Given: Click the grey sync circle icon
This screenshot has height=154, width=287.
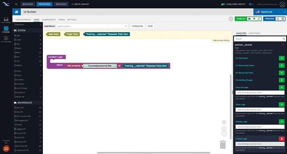Looking at the screenshot, I should (231, 19).
